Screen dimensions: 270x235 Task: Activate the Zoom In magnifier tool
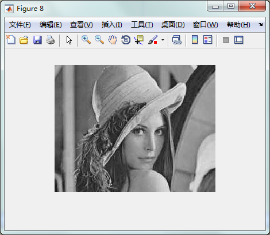pyautogui.click(x=86, y=40)
